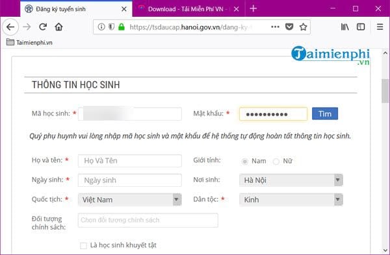Go back with the browser back arrow

[10, 27]
